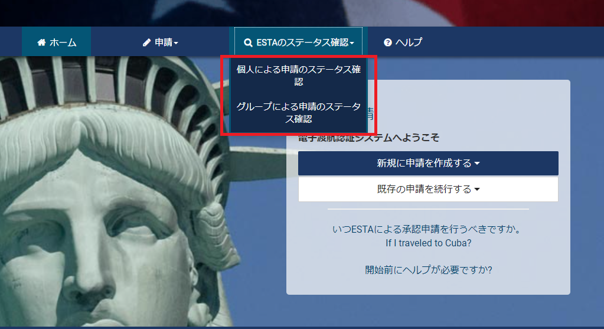Click the question mark icon beside ヘルプ
Viewport: 604px width, 329px height.
[388, 43]
